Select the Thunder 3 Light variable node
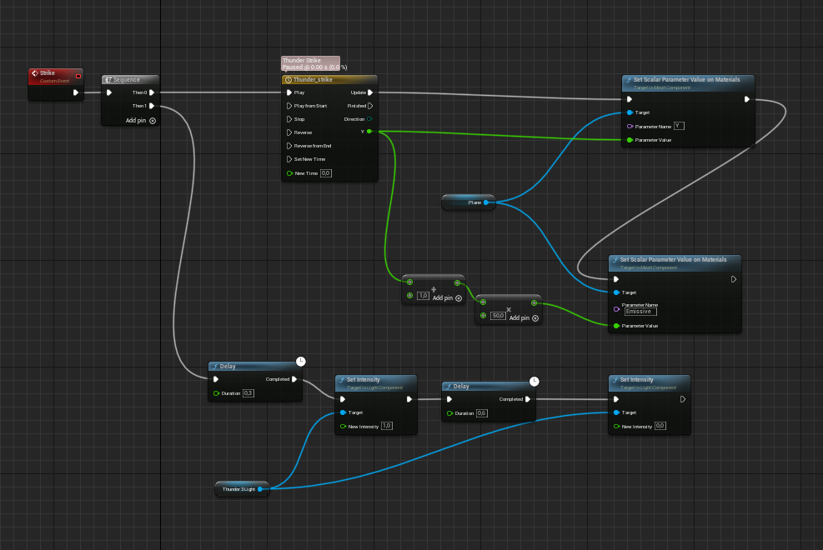This screenshot has width=823, height=550. (238, 490)
